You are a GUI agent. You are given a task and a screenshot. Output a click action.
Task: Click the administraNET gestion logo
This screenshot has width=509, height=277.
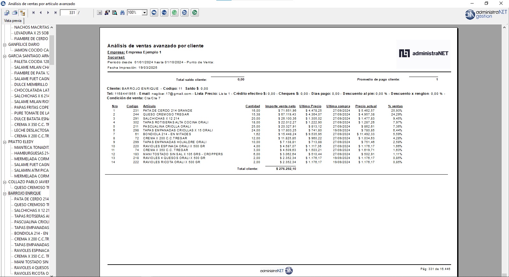486,14
